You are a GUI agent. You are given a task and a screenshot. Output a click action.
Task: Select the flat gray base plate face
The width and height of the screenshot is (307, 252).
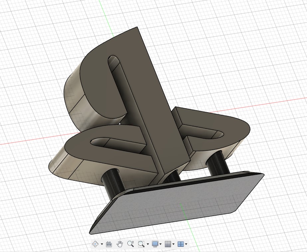(176, 204)
